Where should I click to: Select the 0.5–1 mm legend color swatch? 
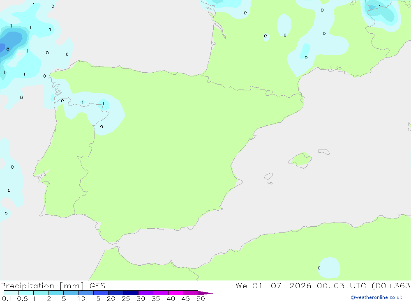(x=26, y=293)
